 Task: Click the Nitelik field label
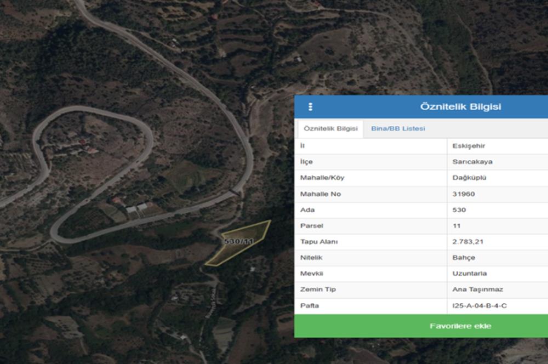click(311, 258)
